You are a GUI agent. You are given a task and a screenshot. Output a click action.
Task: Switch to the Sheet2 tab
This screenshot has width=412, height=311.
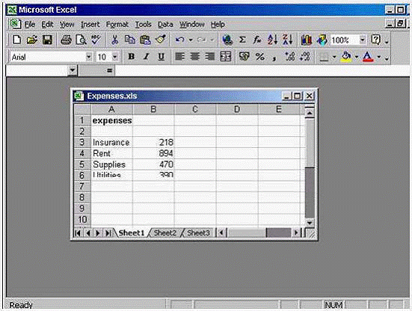click(165, 233)
